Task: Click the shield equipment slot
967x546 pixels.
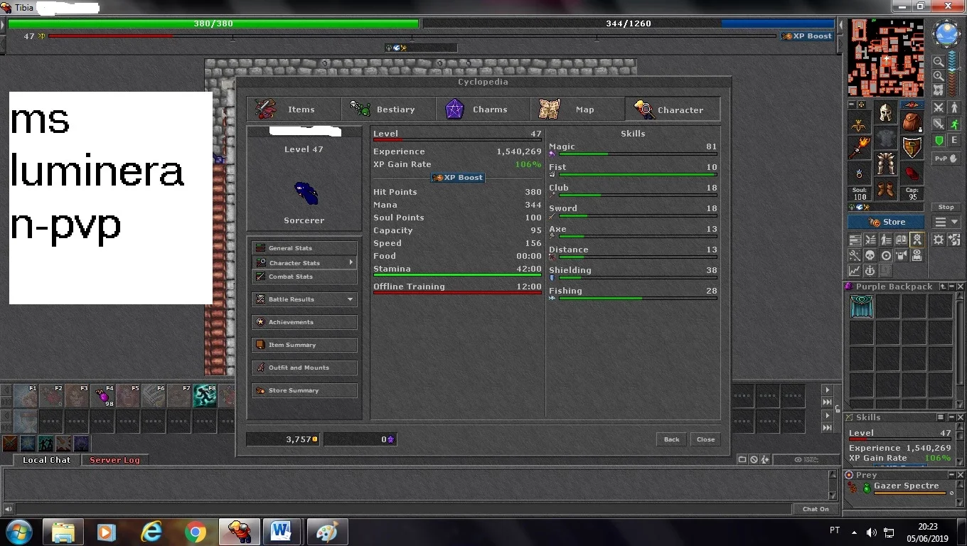Action: [912, 148]
